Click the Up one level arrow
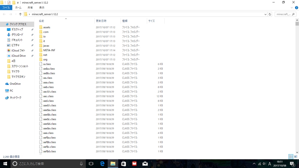299x168 pixels. (x=20, y=14)
